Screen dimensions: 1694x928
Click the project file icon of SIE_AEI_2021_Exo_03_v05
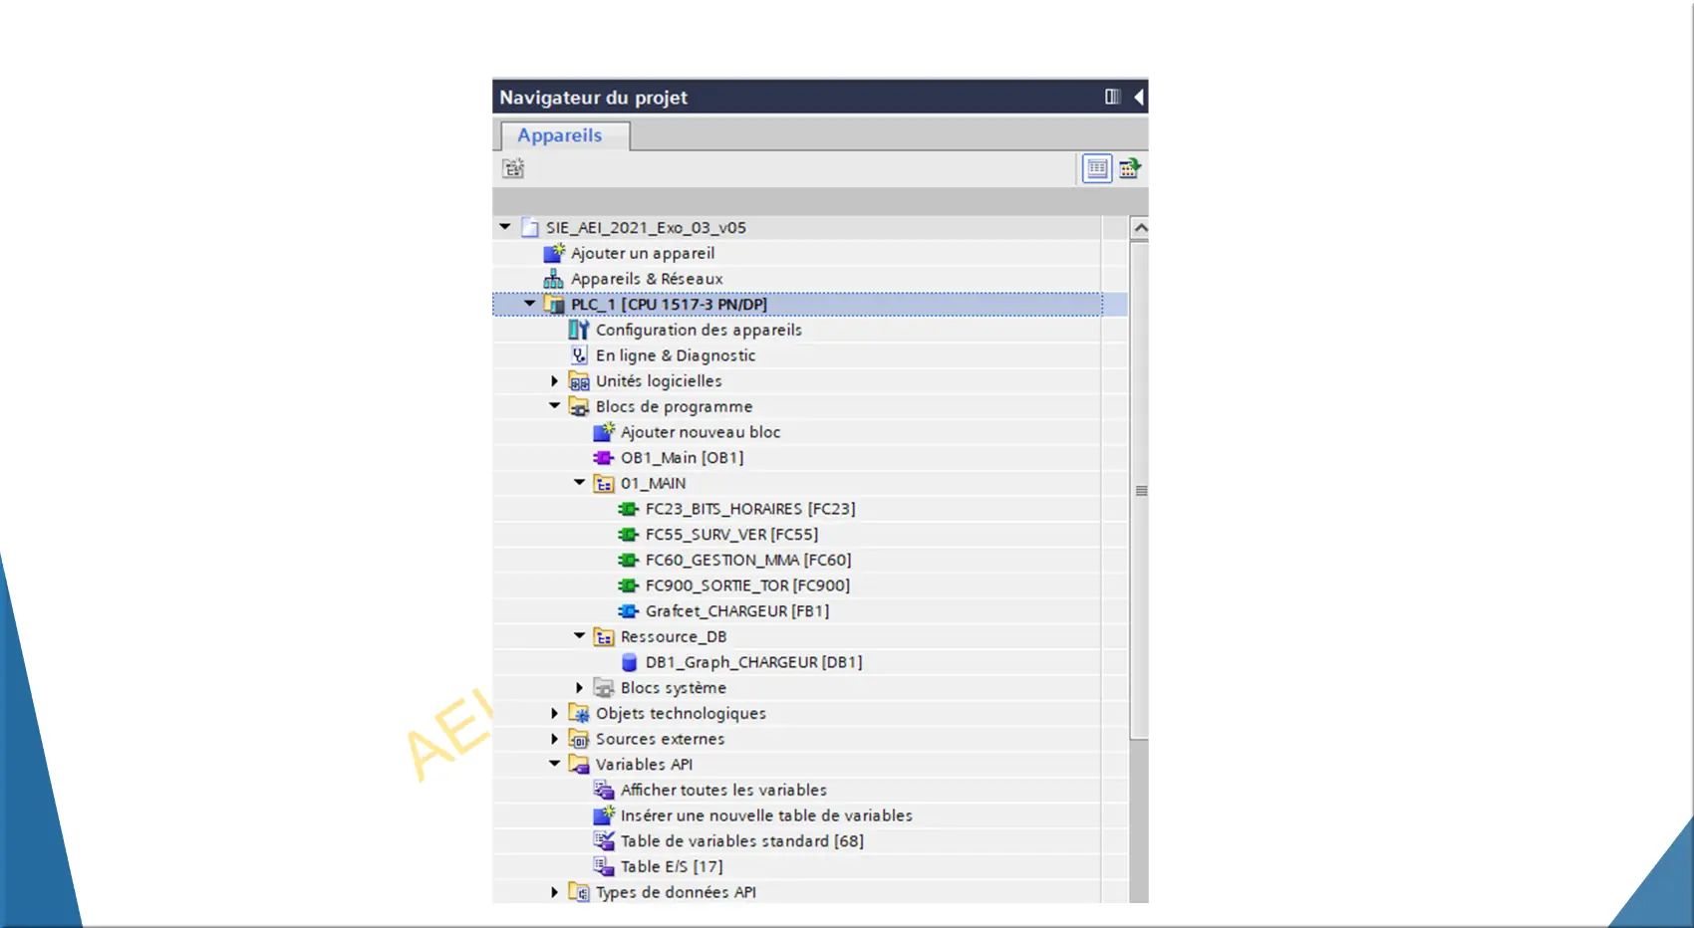[530, 228]
